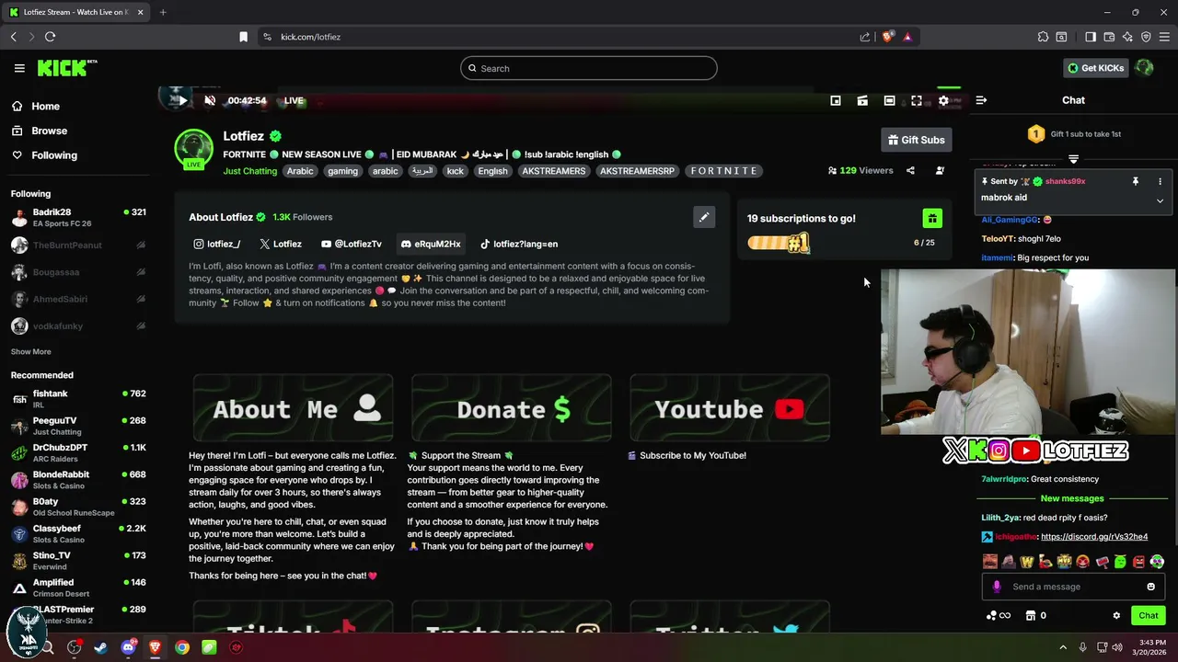
Task: Reload the browser page
Action: pyautogui.click(x=50, y=37)
